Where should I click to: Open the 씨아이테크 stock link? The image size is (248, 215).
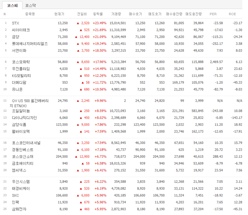click(21, 30)
